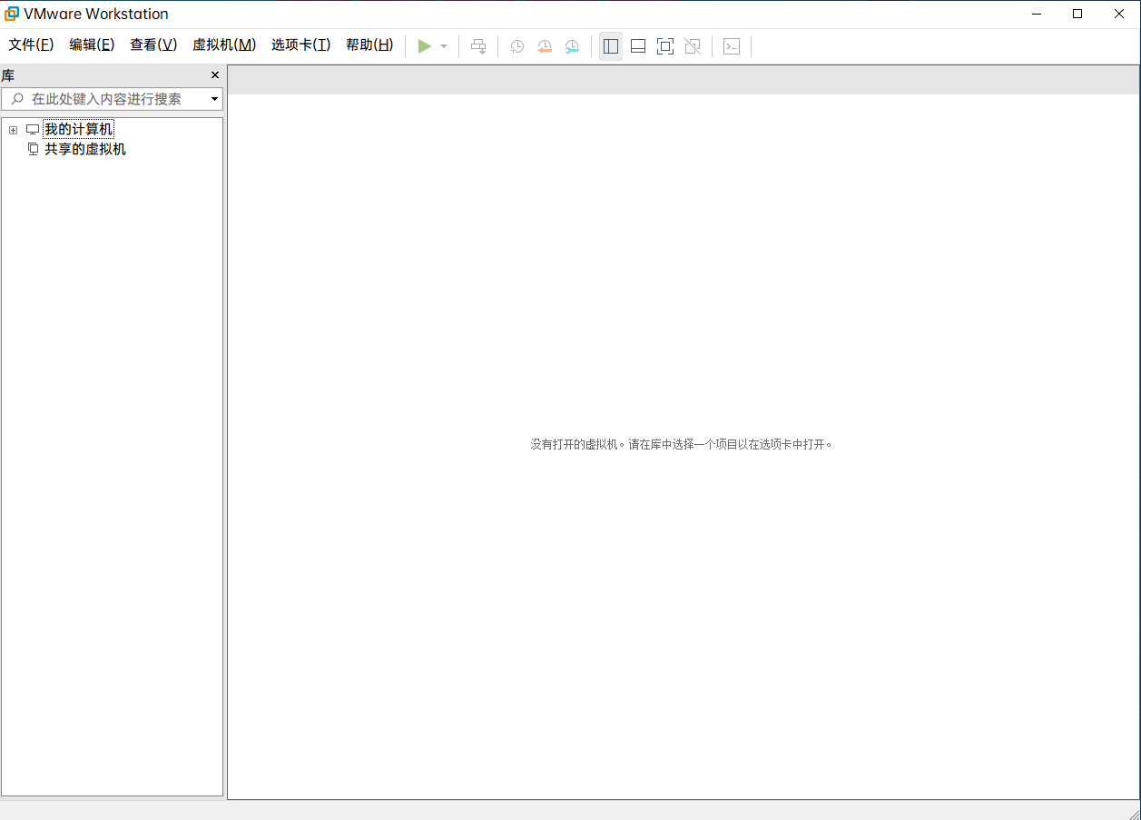Open the 虚拟机(M) menu
The height and width of the screenshot is (820, 1141).
pos(224,44)
